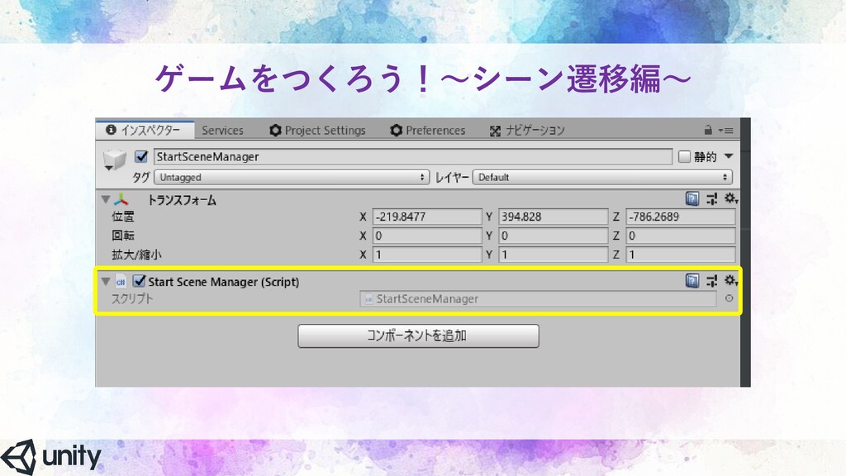Screen dimensions: 846x476
Task: Open Start Scene Manager help reference
Action: pyautogui.click(x=692, y=281)
